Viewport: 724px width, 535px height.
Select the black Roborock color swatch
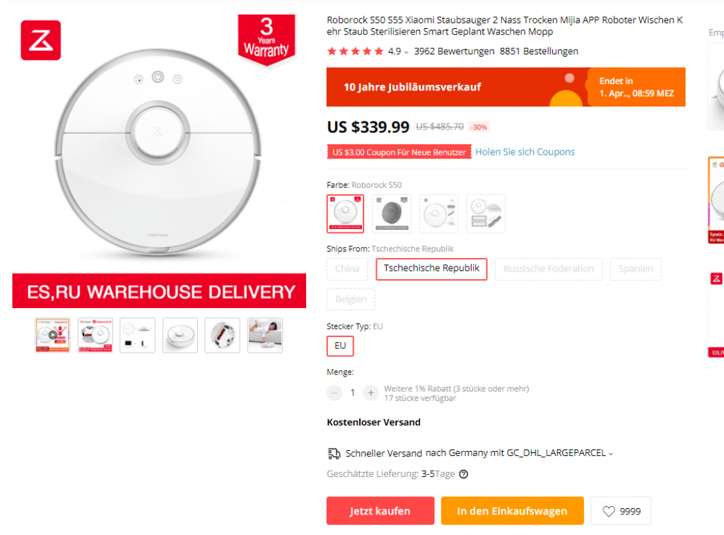point(392,213)
